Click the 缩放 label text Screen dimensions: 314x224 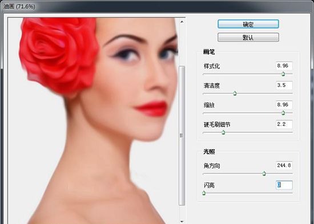(x=209, y=105)
